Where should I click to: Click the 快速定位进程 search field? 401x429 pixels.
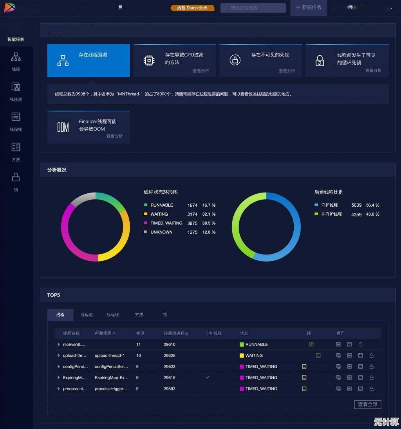[x=253, y=8]
